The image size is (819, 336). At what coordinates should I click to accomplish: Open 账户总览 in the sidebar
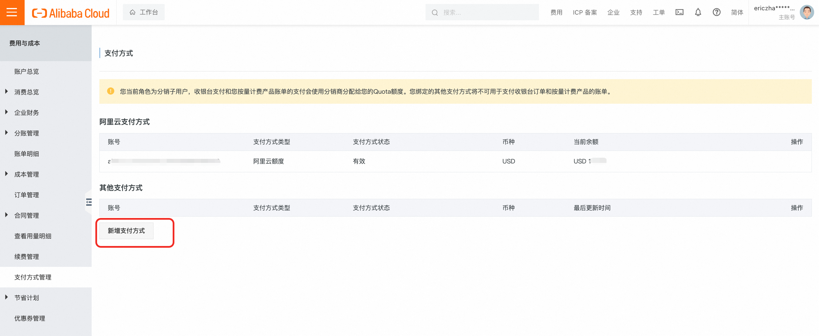coord(26,71)
